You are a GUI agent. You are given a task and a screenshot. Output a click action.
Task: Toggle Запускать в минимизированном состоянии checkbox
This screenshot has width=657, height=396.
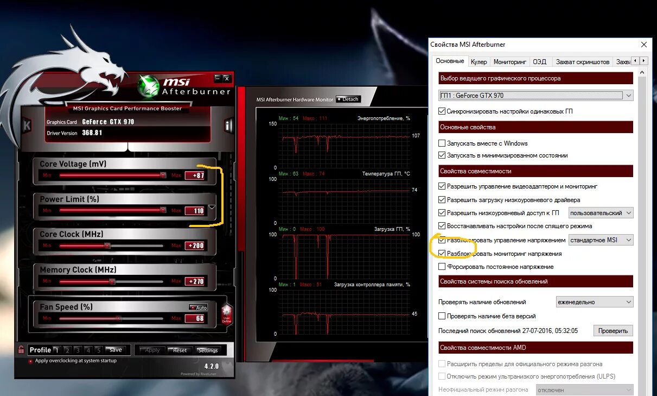pos(442,155)
